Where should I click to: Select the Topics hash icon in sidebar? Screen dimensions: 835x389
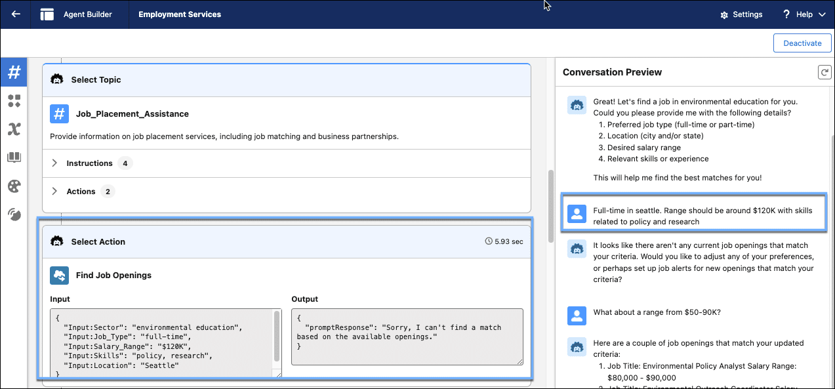coord(14,72)
